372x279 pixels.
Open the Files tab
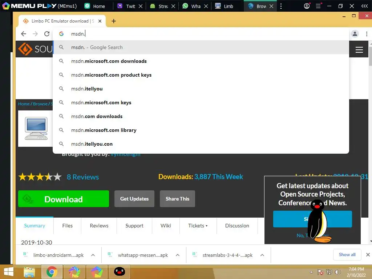[67, 226]
